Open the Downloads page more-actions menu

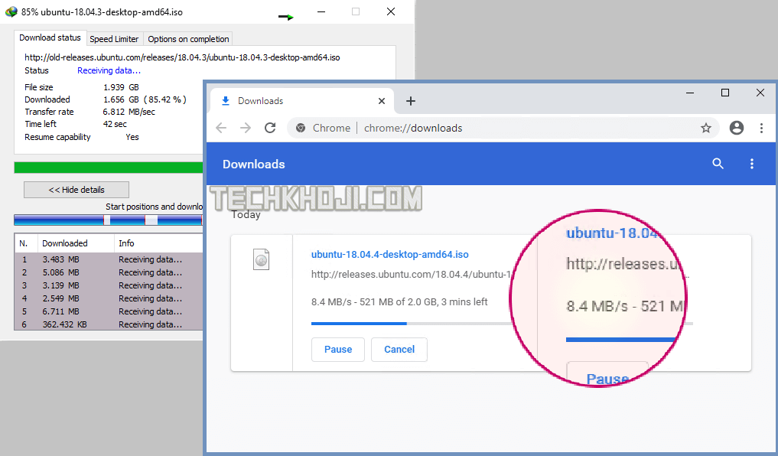(752, 164)
